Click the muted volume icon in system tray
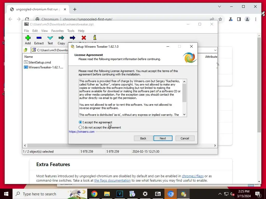This screenshot has width=266, height=199. click(232, 194)
